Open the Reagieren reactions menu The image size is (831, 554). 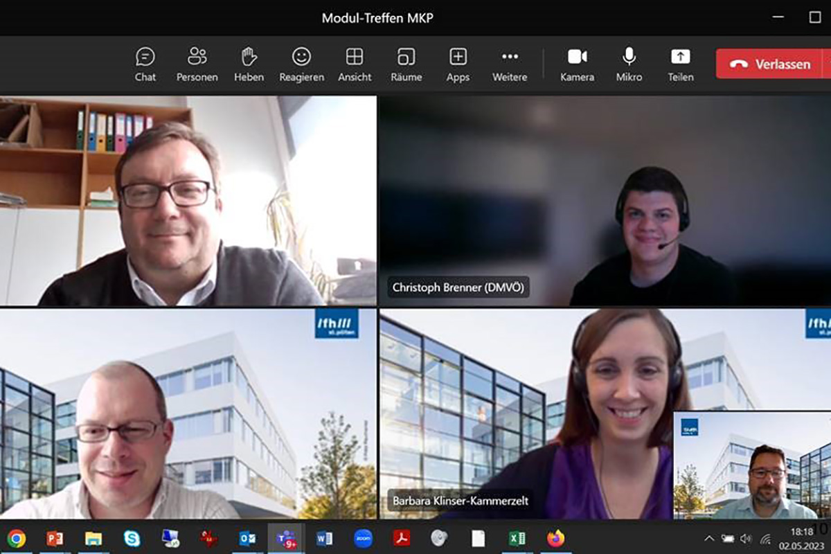[x=301, y=64]
